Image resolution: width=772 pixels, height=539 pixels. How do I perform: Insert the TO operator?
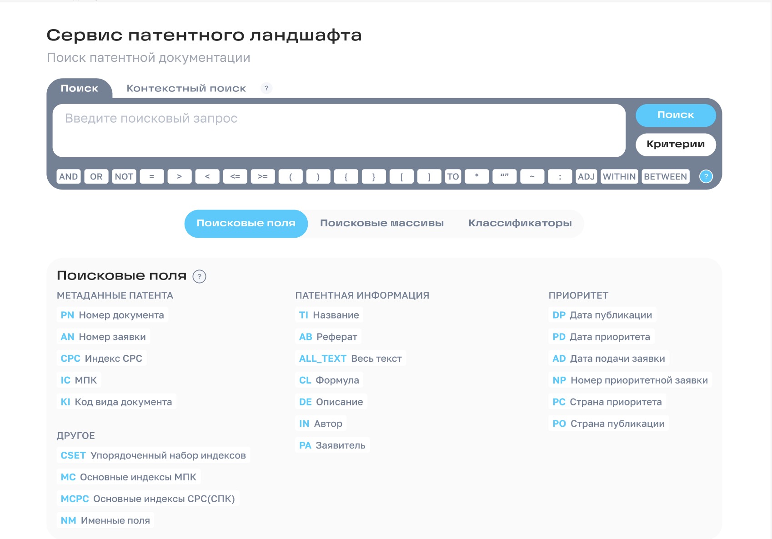[453, 176]
